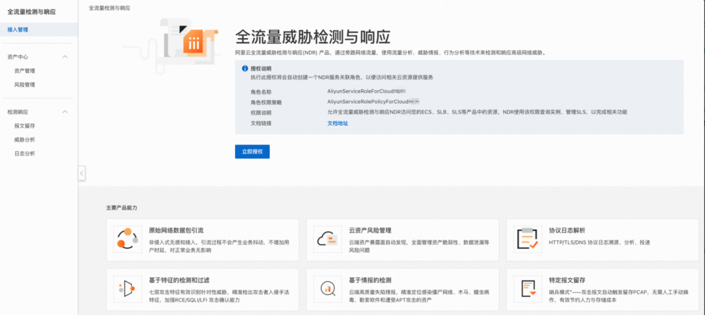Click the 角色名称 label
Image resolution: width=705 pixels, height=315 pixels.
[261, 92]
